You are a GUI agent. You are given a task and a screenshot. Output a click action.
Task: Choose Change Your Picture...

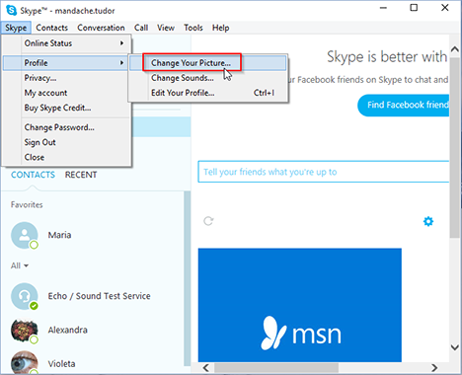click(208, 63)
